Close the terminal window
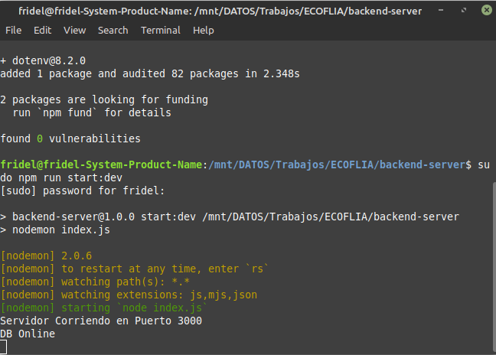Screen dimensions: 496x355 487,10
